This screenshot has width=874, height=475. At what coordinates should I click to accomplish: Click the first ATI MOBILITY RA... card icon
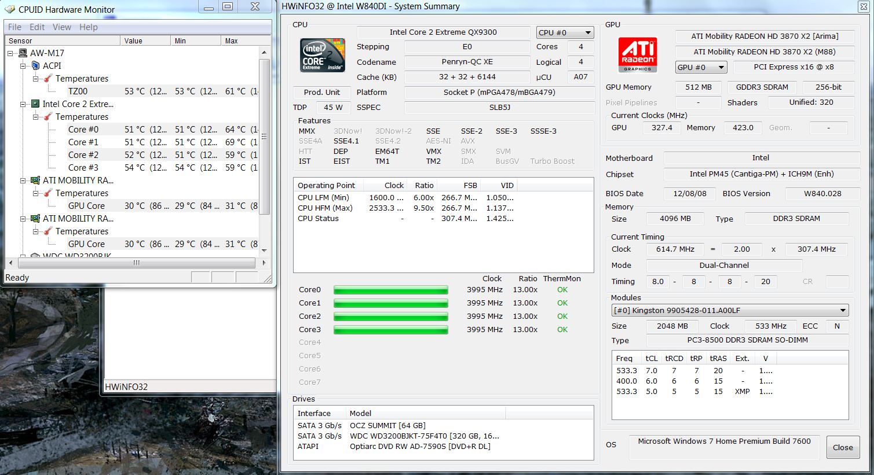(x=35, y=181)
